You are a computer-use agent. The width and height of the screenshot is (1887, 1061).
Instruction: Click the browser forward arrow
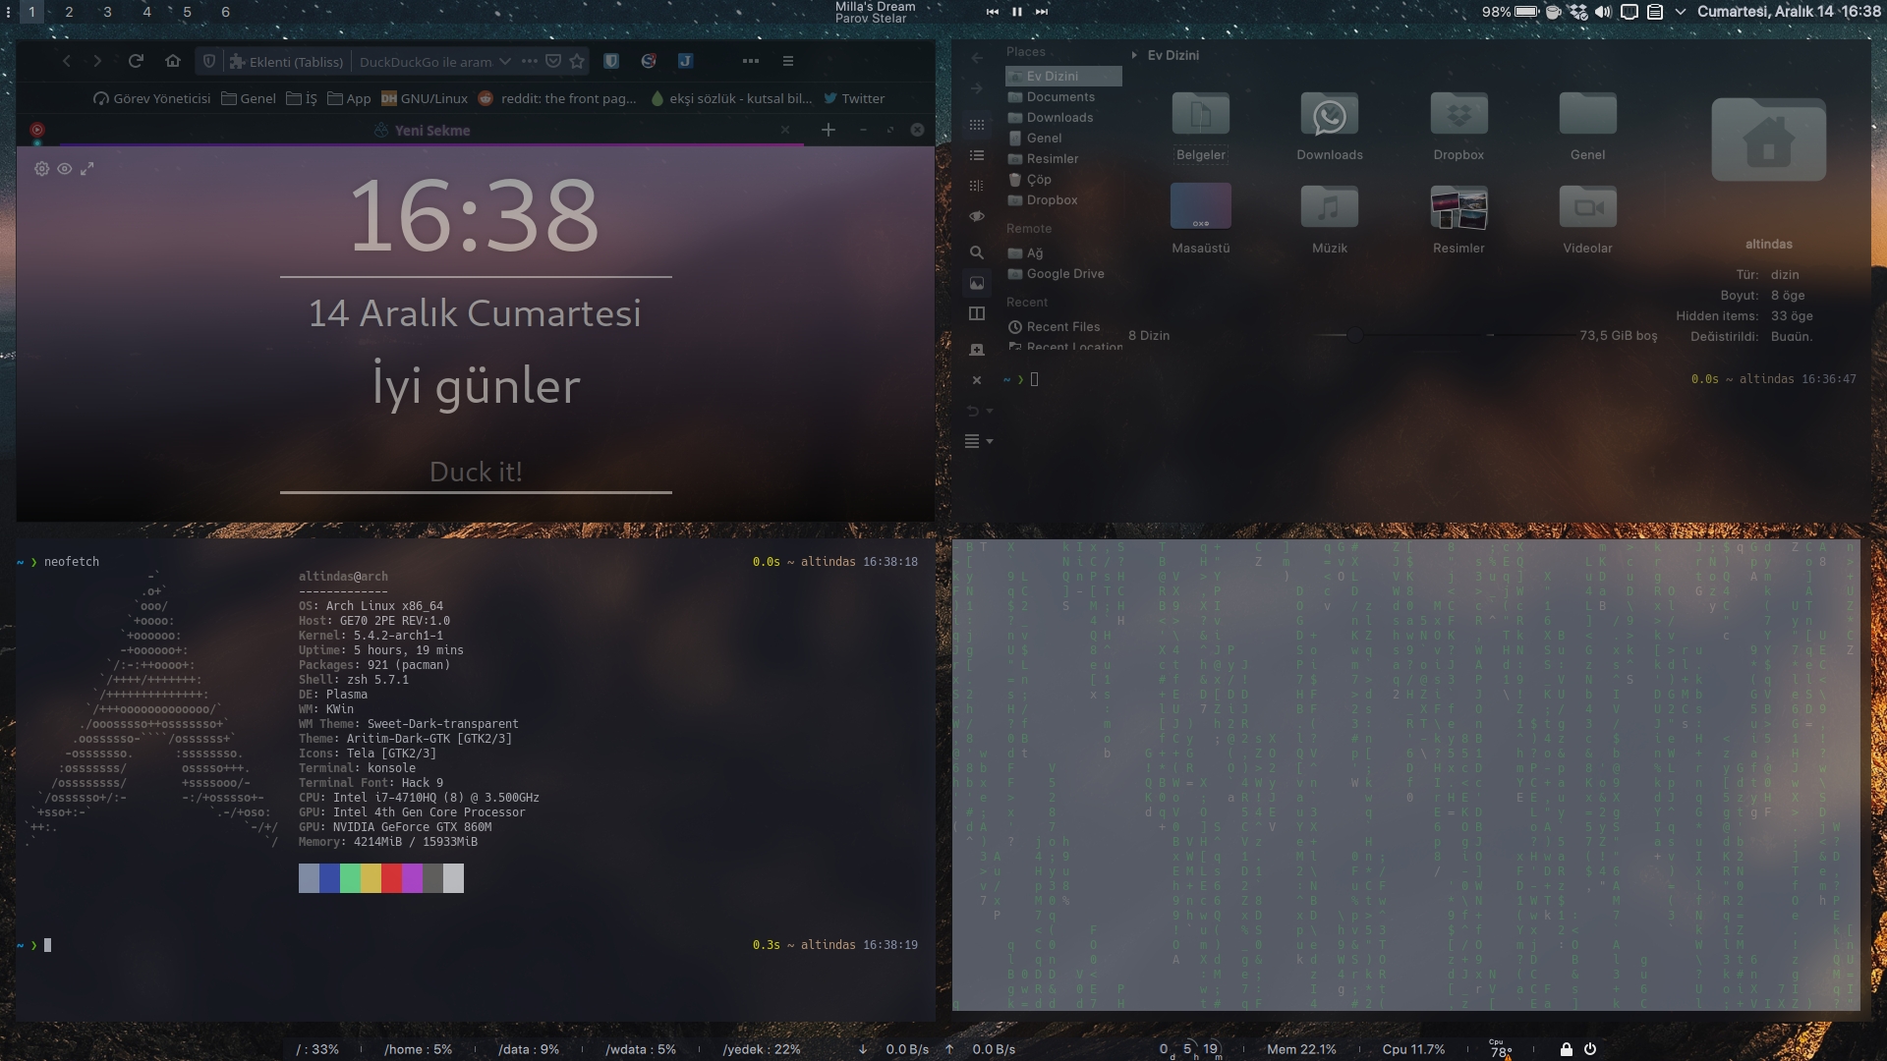(x=97, y=61)
